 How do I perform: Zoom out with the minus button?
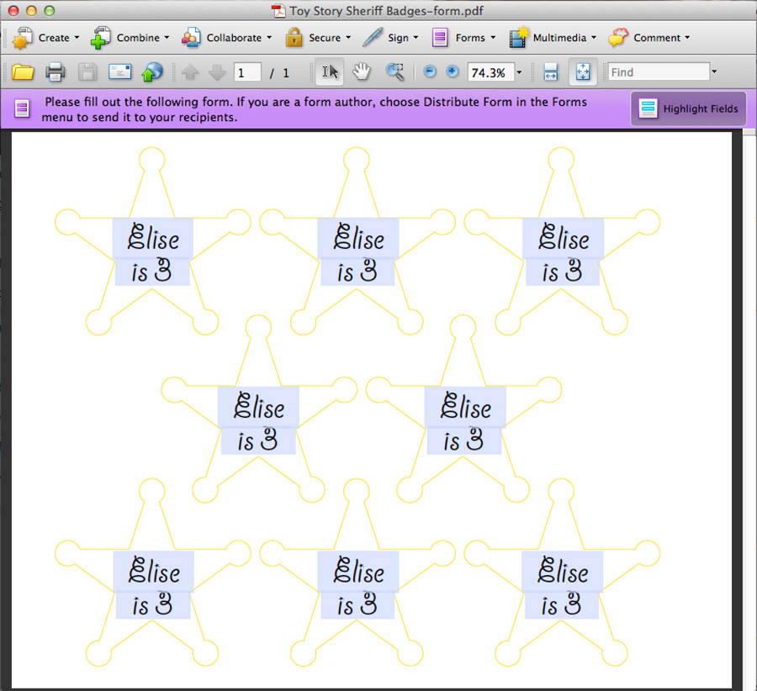(430, 72)
